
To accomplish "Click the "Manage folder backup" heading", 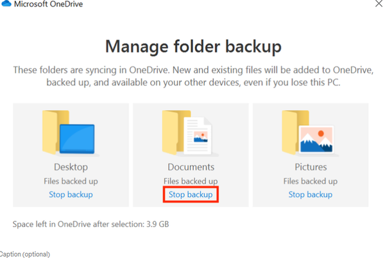I will 191,46.
